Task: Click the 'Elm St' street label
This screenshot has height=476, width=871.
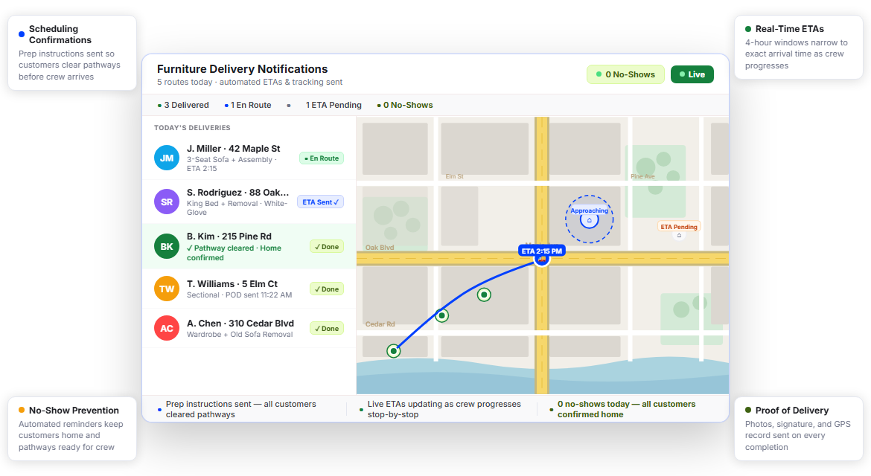Action: [454, 176]
